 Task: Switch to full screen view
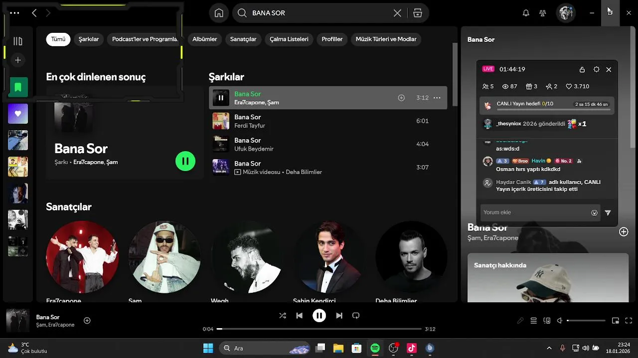(629, 321)
